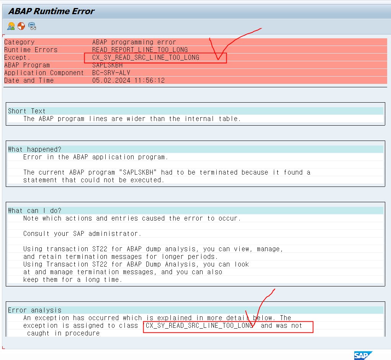391x360 pixels.
Task: Click the What happened? section heading
Action: click(35, 149)
